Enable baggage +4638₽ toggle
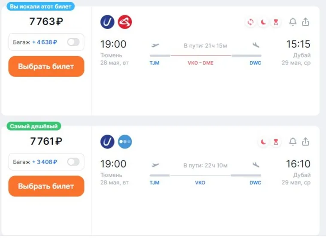This screenshot has width=326, height=238. (73, 42)
